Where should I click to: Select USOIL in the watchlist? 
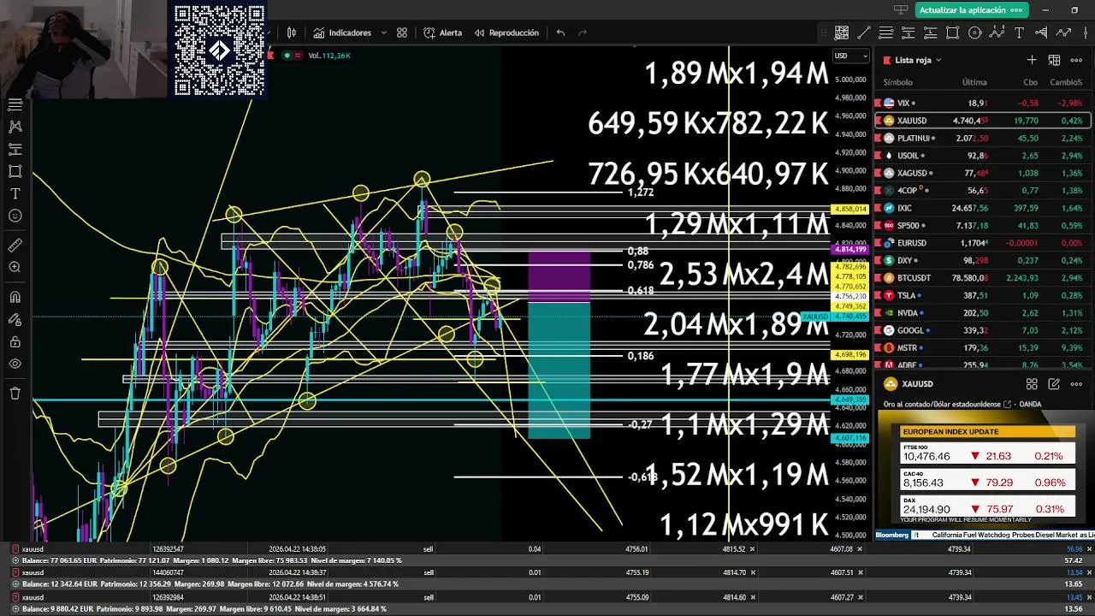pyautogui.click(x=982, y=156)
